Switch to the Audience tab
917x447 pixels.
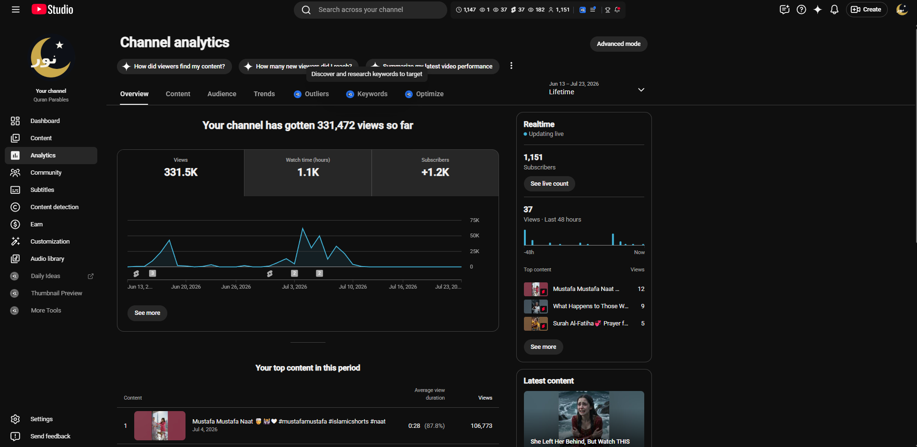(221, 94)
